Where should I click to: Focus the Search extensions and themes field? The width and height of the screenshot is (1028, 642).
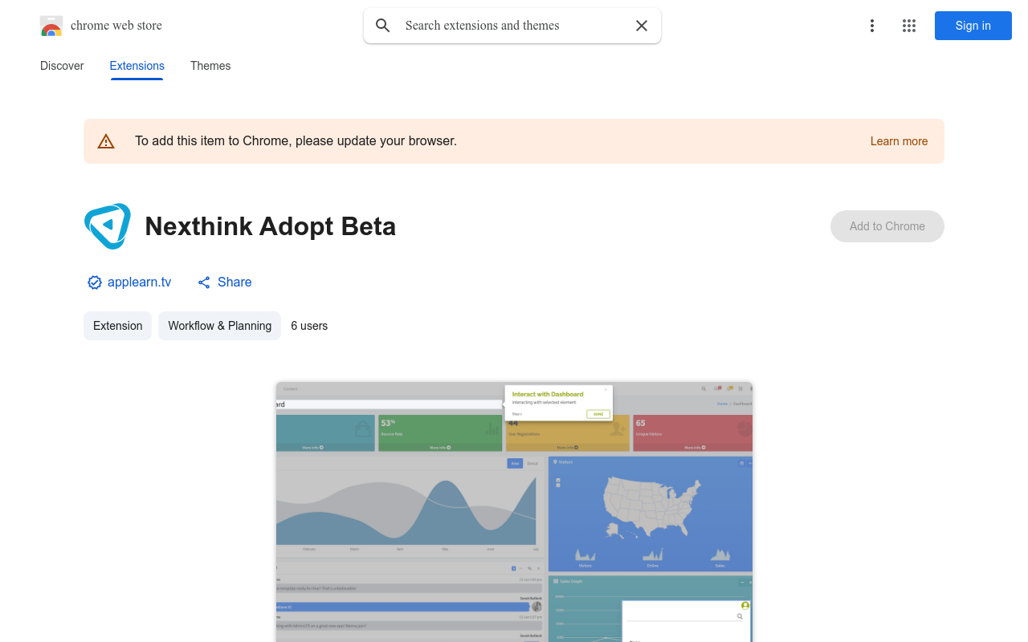click(512, 26)
